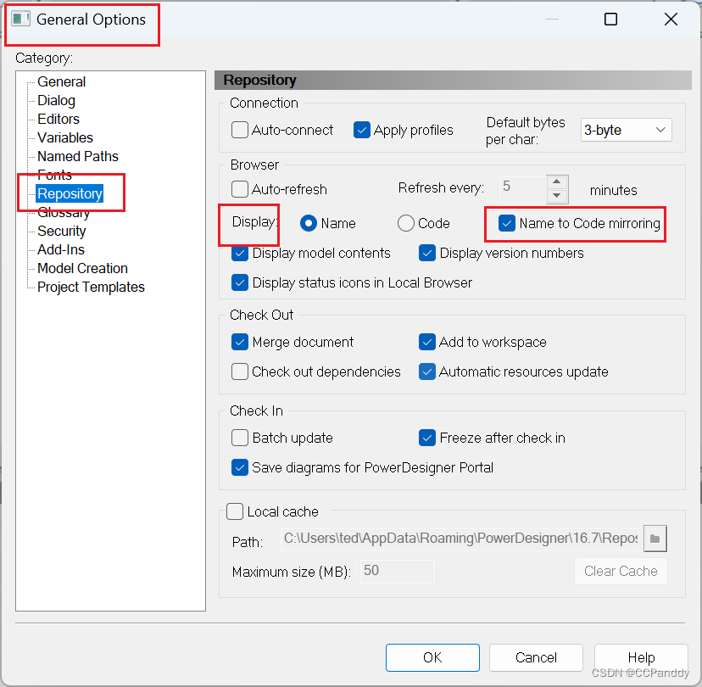Decrease the Refresh every minutes spinner
This screenshot has width=702, height=687.
pyautogui.click(x=557, y=195)
